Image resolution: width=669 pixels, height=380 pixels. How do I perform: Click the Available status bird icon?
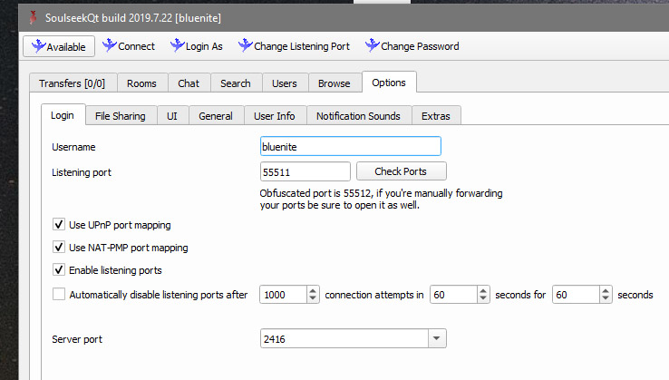click(36, 45)
